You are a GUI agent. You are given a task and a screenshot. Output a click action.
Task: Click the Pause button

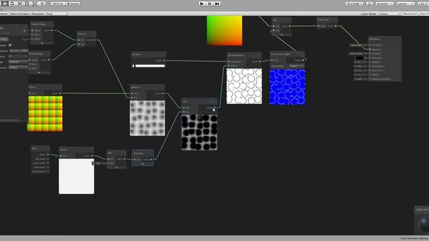point(210,3)
